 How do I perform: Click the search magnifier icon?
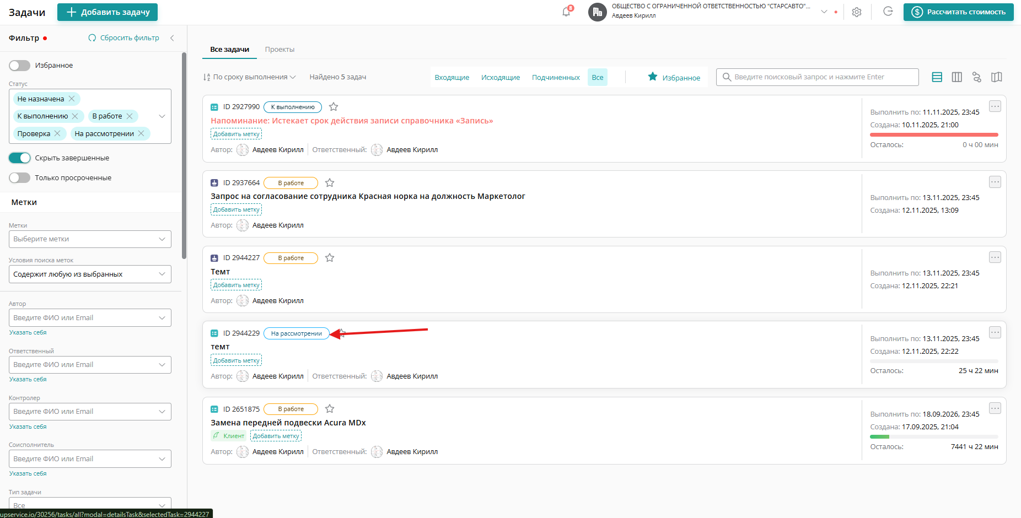727,77
